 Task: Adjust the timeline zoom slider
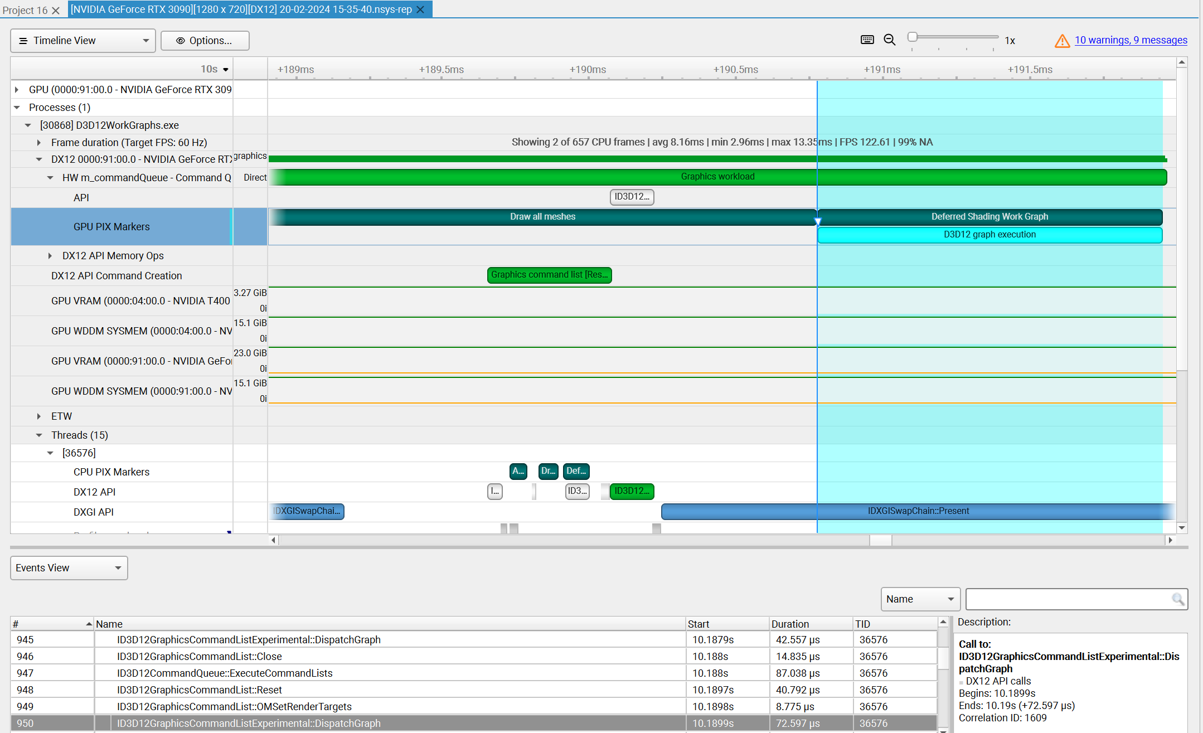click(x=913, y=37)
